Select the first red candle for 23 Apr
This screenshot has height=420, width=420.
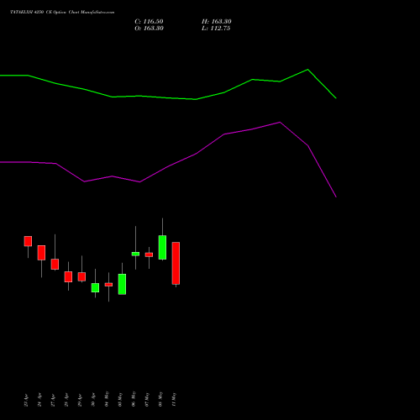[28, 241]
